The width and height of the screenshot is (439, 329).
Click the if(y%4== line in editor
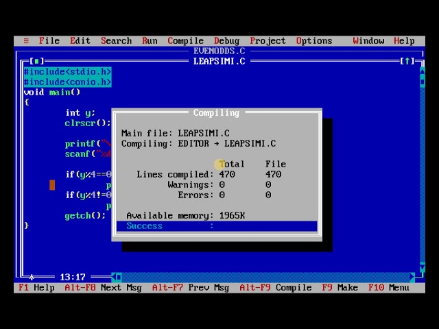[x=88, y=174]
